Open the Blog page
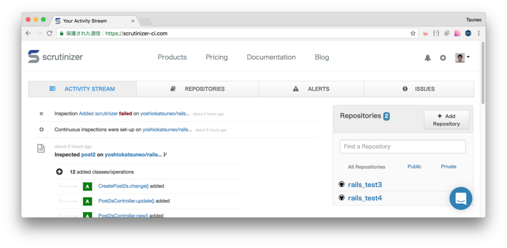Screen dimensions: 507x248 coord(322,58)
